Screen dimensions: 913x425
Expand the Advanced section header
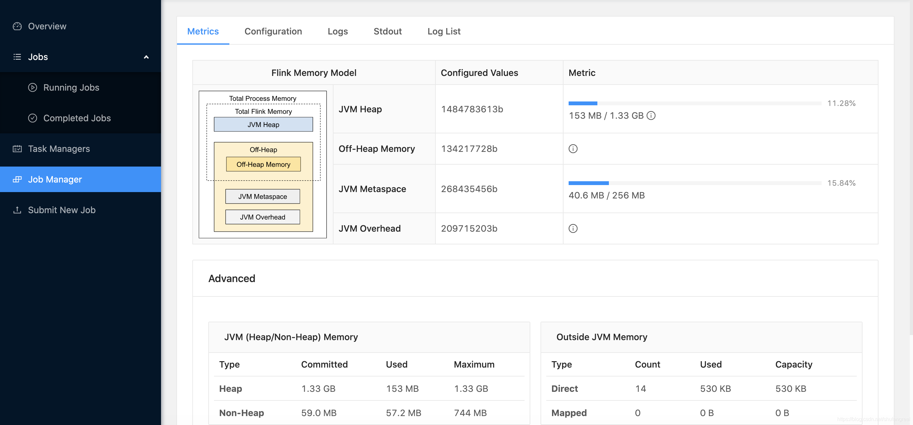point(232,279)
